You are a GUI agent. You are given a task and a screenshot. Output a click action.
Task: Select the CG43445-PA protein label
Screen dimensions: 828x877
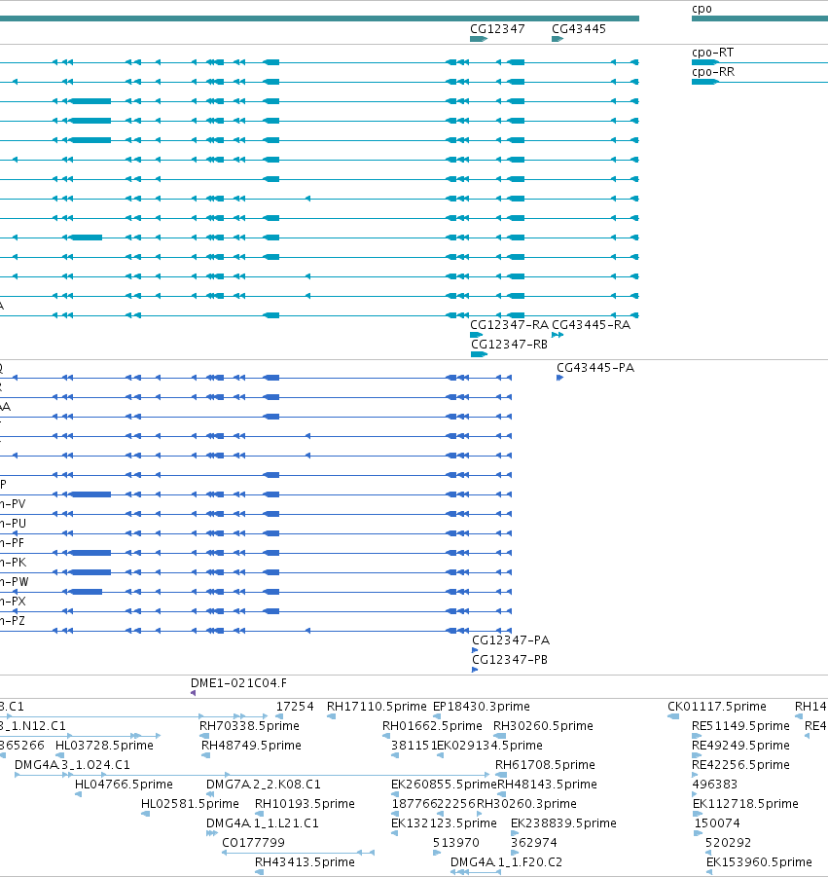click(x=595, y=368)
